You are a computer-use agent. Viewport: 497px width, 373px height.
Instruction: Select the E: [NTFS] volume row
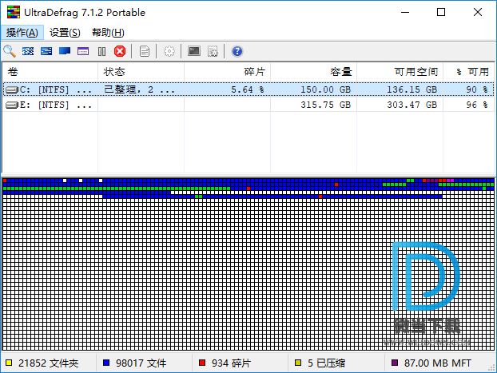(248, 105)
